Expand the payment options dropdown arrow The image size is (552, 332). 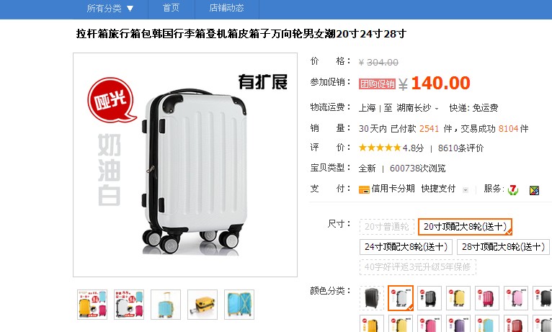point(466,190)
